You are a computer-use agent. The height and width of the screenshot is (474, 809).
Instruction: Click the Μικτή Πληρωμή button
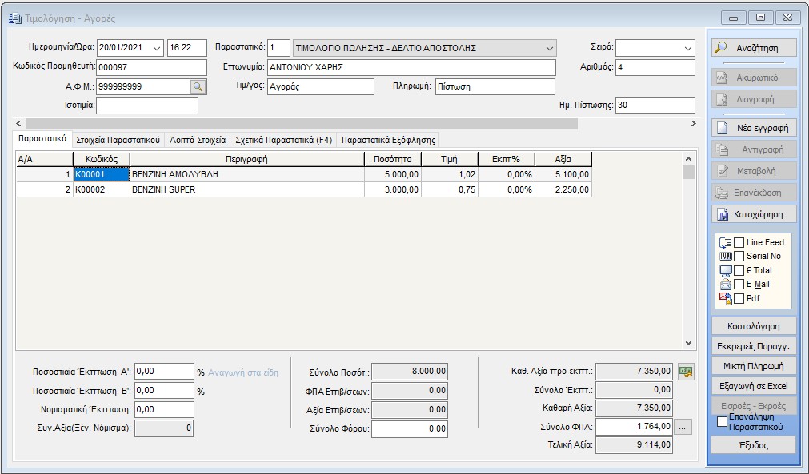point(754,366)
